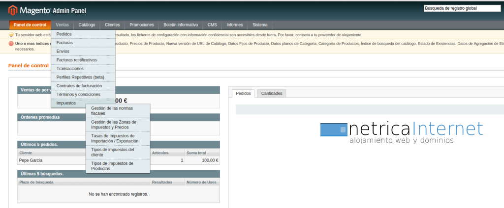Image resolution: width=504 pixels, height=208 pixels.
Task: Click the Panel de control page title
Action: point(29,65)
